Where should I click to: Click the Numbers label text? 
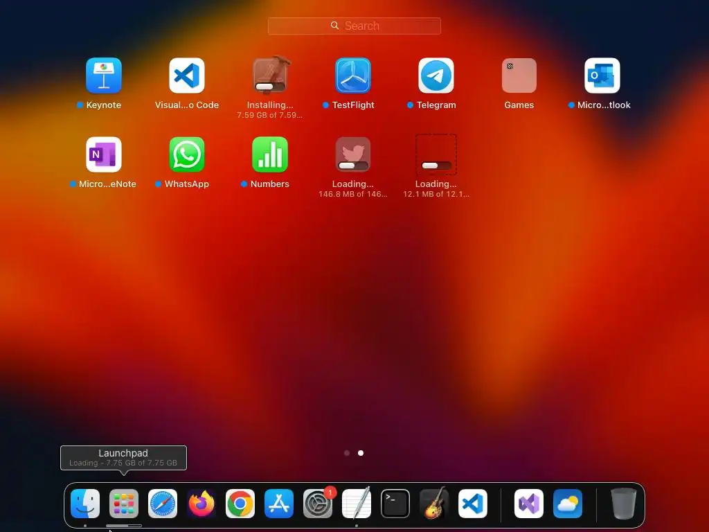[x=270, y=184]
